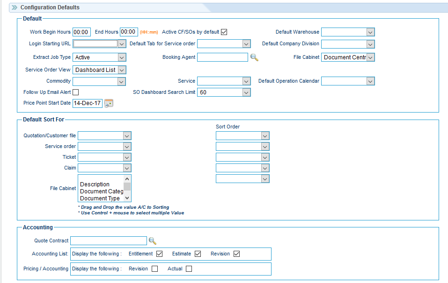Open the Service dropdown in Default section

pyautogui.click(x=224, y=81)
